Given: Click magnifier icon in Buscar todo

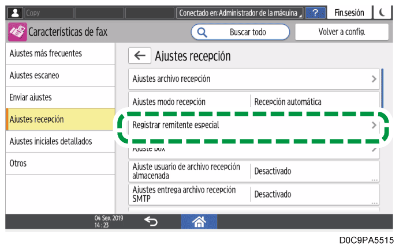Looking at the screenshot, I should click(203, 32).
